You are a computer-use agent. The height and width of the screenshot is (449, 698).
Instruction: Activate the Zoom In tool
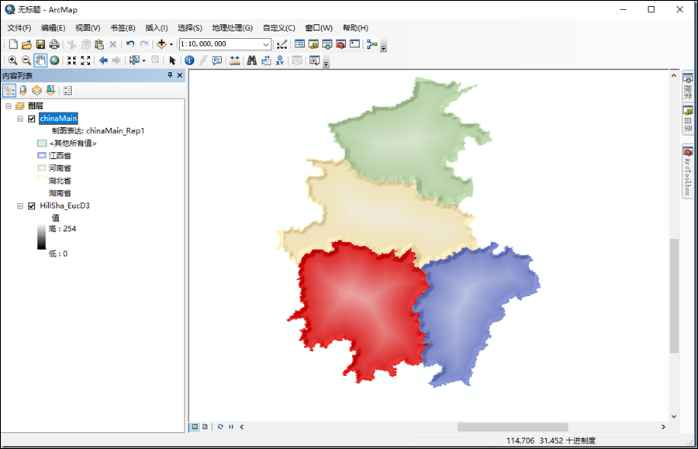tap(14, 60)
